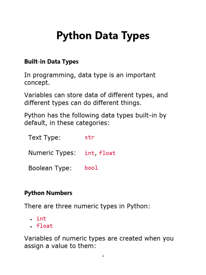Image resolution: width=206 pixels, height=275 pixels.
Task: Click the "Python Data Types" main title
Action: 103,36
